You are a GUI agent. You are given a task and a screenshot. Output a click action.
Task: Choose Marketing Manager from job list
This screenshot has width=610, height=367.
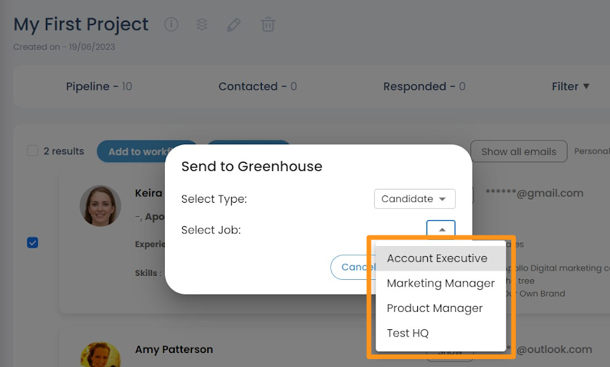point(441,283)
